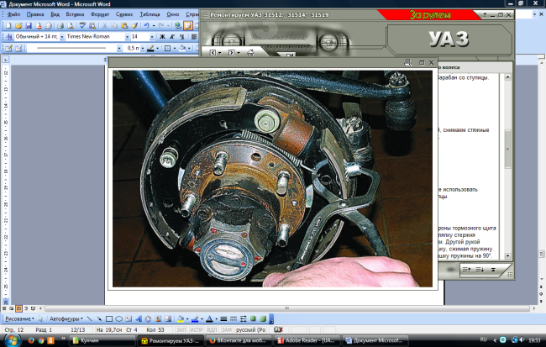Undo the last action in Word
Image resolution: width=546 pixels, height=347 pixels.
point(147,25)
